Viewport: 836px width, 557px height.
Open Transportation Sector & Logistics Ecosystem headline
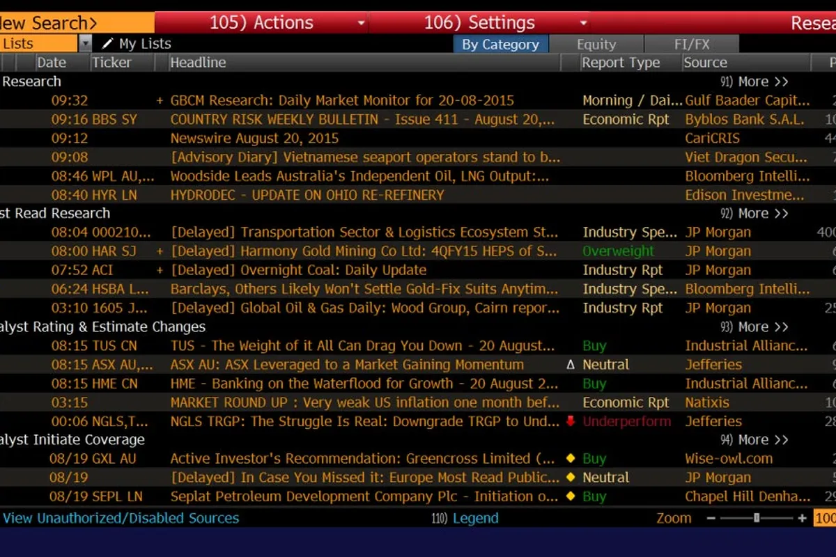tap(364, 233)
